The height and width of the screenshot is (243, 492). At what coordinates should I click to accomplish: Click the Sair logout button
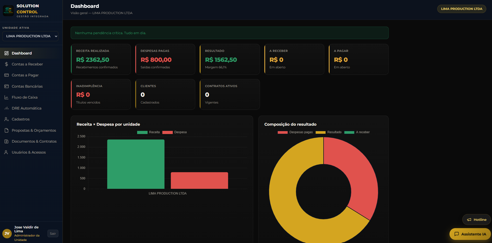[53, 234]
